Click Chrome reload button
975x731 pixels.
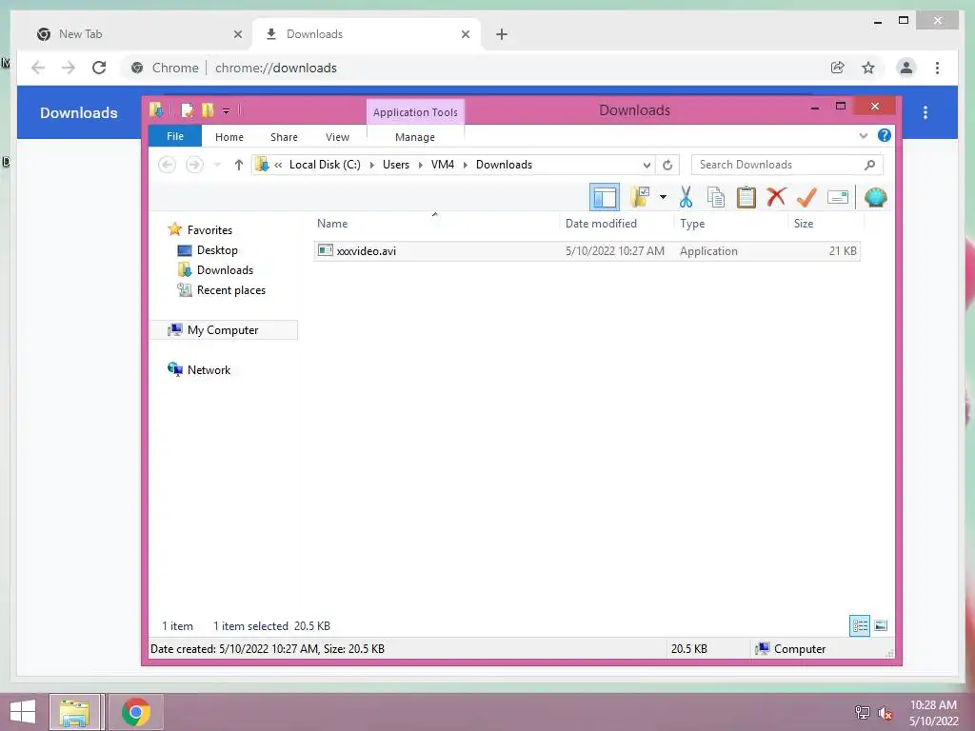pyautogui.click(x=99, y=68)
